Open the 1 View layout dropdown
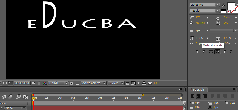Viewport: 238px width, 110px height. 116,83
